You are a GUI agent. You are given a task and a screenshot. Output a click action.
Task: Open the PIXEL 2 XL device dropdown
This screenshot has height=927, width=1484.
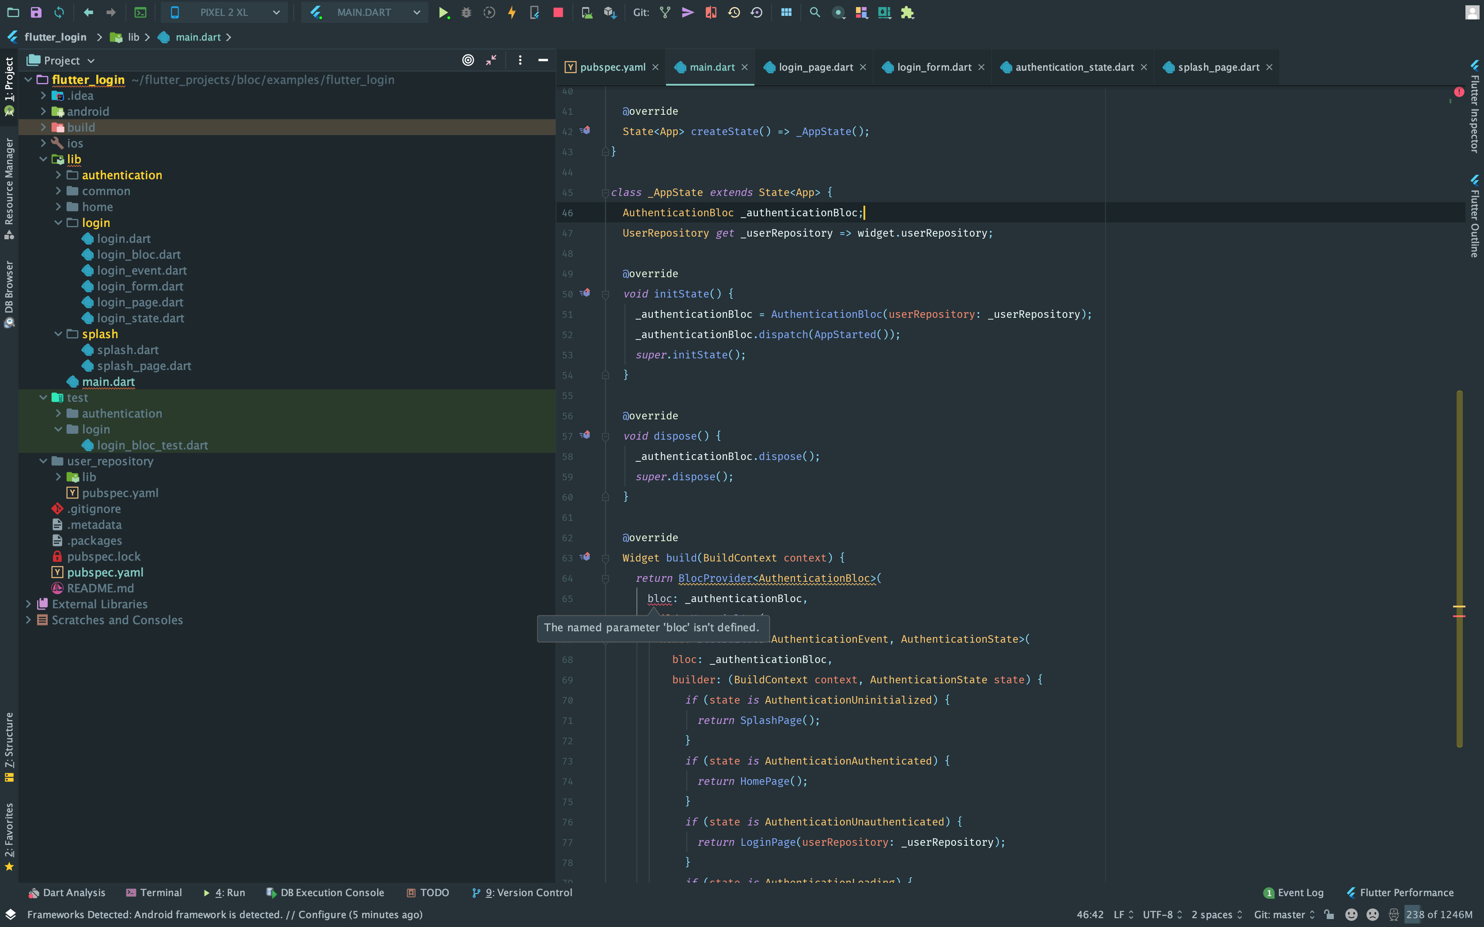(224, 13)
